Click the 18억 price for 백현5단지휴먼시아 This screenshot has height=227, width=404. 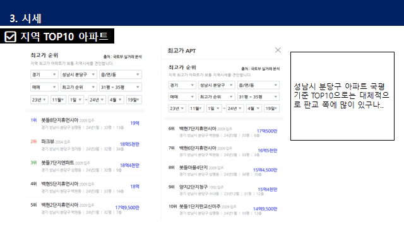(134, 187)
